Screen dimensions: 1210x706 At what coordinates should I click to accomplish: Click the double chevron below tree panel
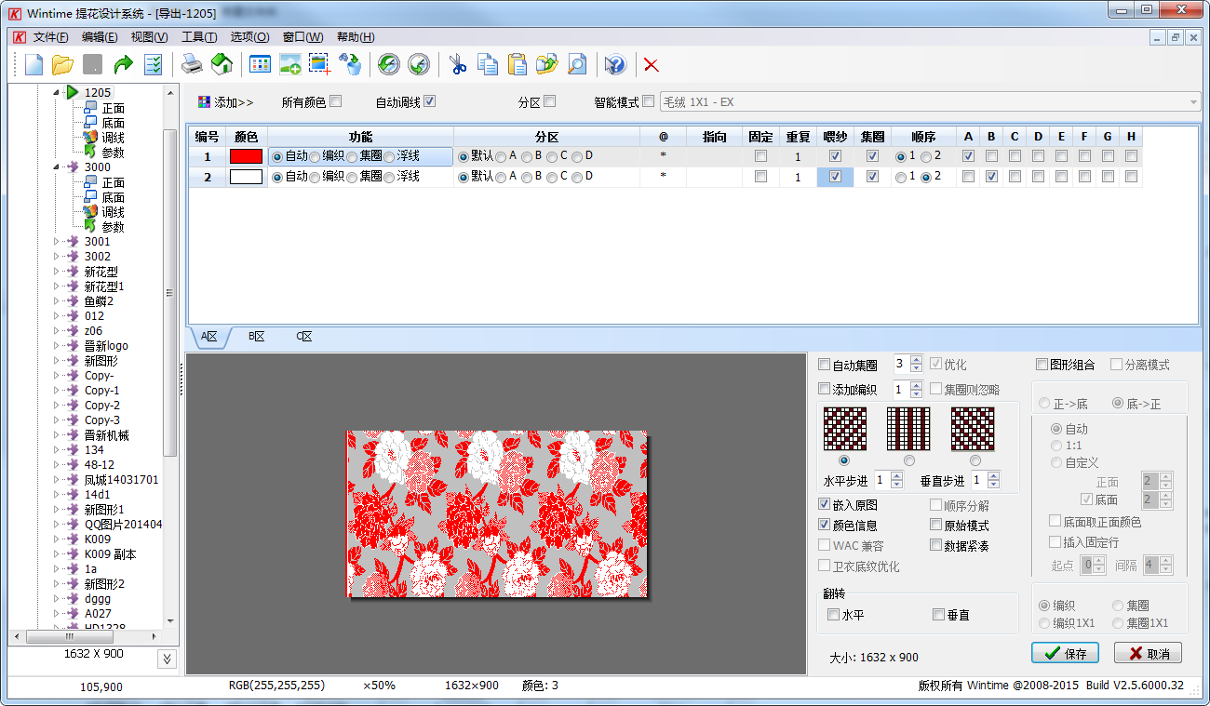pos(167,659)
